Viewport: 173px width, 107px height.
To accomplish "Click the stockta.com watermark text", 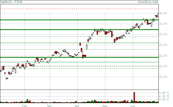I will click(x=148, y=2).
